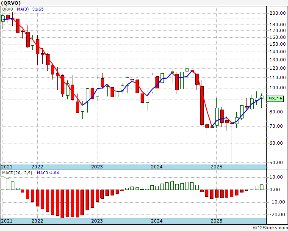Click 2025 on the MACD timeline

216,221
